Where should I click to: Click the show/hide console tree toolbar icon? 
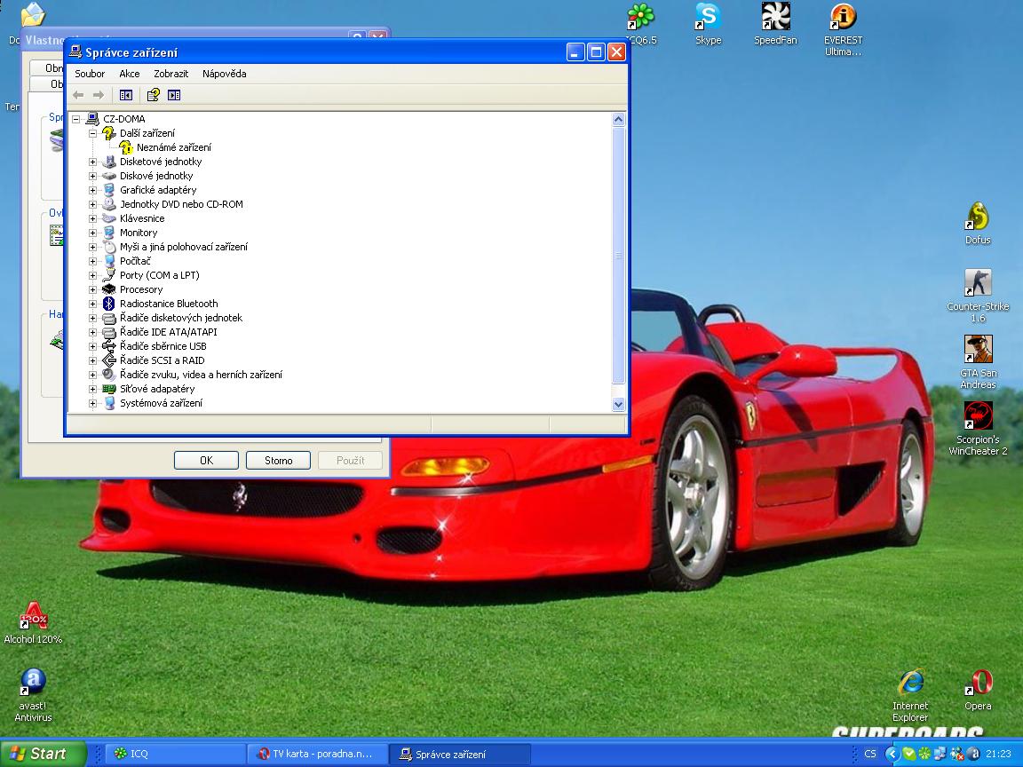(x=126, y=95)
